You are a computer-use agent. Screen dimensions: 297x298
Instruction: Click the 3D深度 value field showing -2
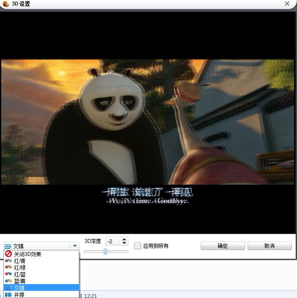coord(113,241)
